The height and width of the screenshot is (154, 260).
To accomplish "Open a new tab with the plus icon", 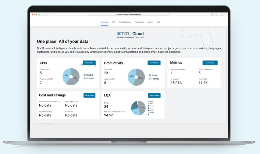I will point(226,14).
